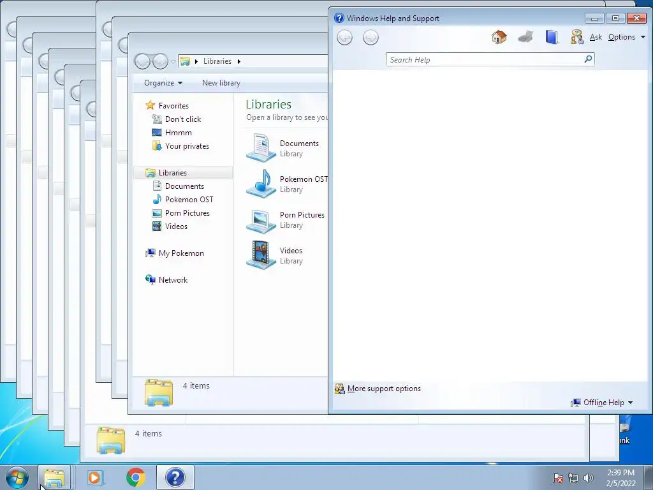Open "Hmmm" favorite link
Screen dimensions: 653x490
tap(179, 133)
